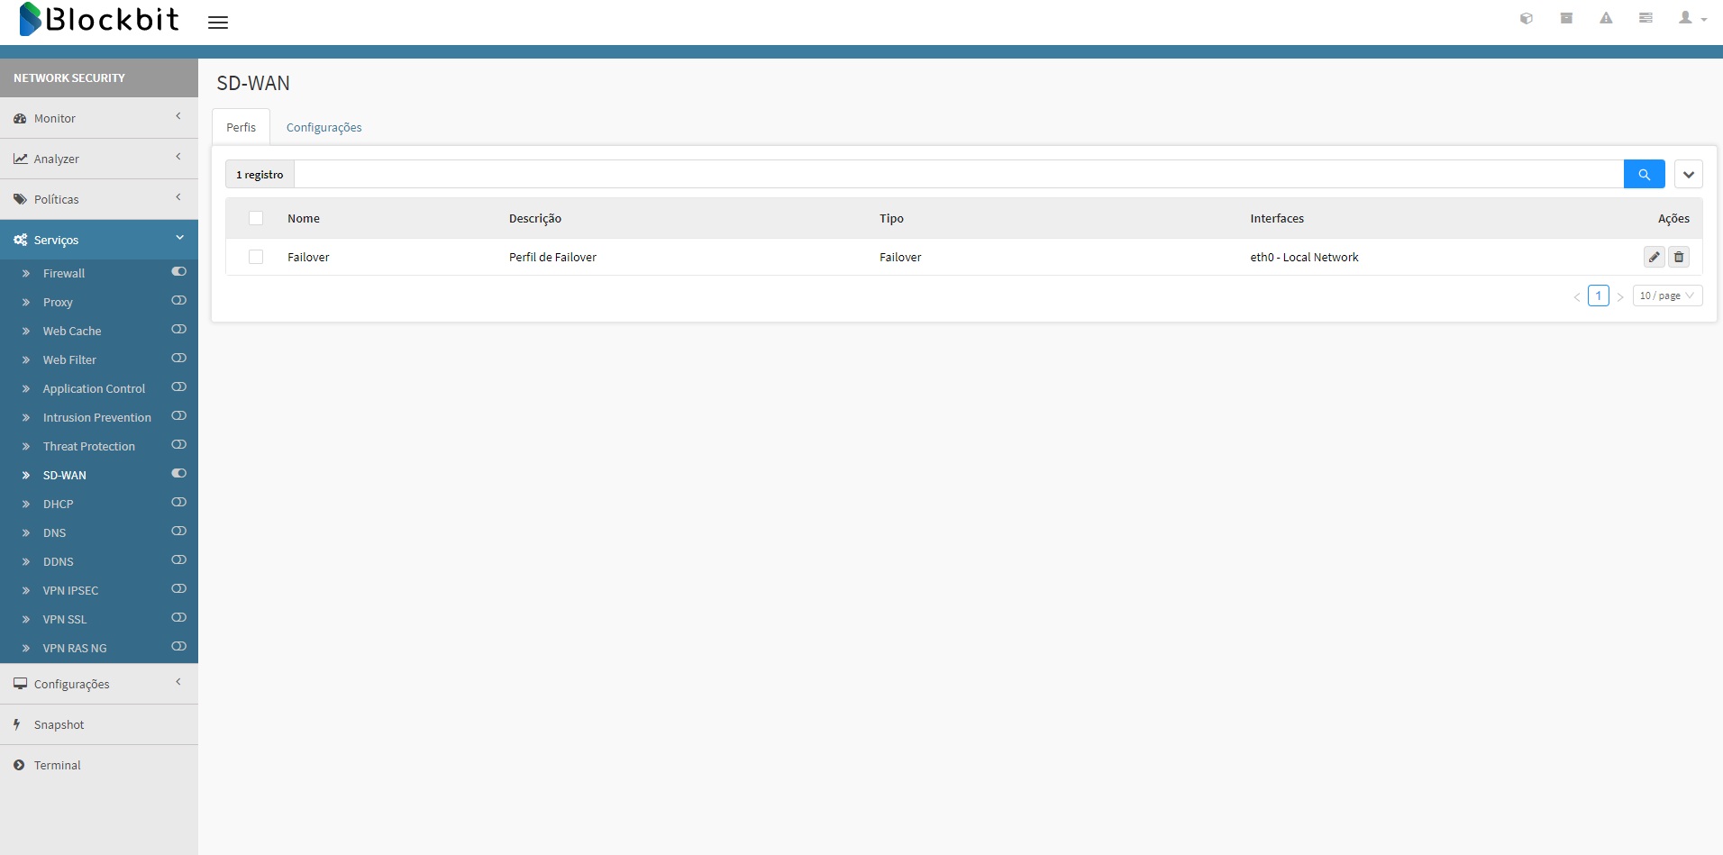1723x855 pixels.
Task: Open the user account dropdown
Action: point(1691,18)
